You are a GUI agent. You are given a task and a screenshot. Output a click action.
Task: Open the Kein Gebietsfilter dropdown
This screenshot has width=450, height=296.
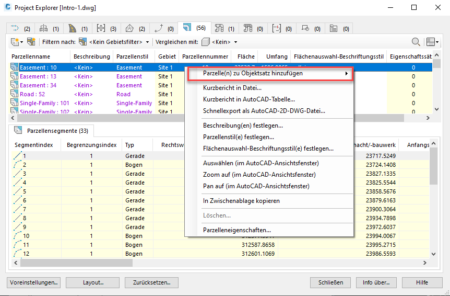click(119, 42)
